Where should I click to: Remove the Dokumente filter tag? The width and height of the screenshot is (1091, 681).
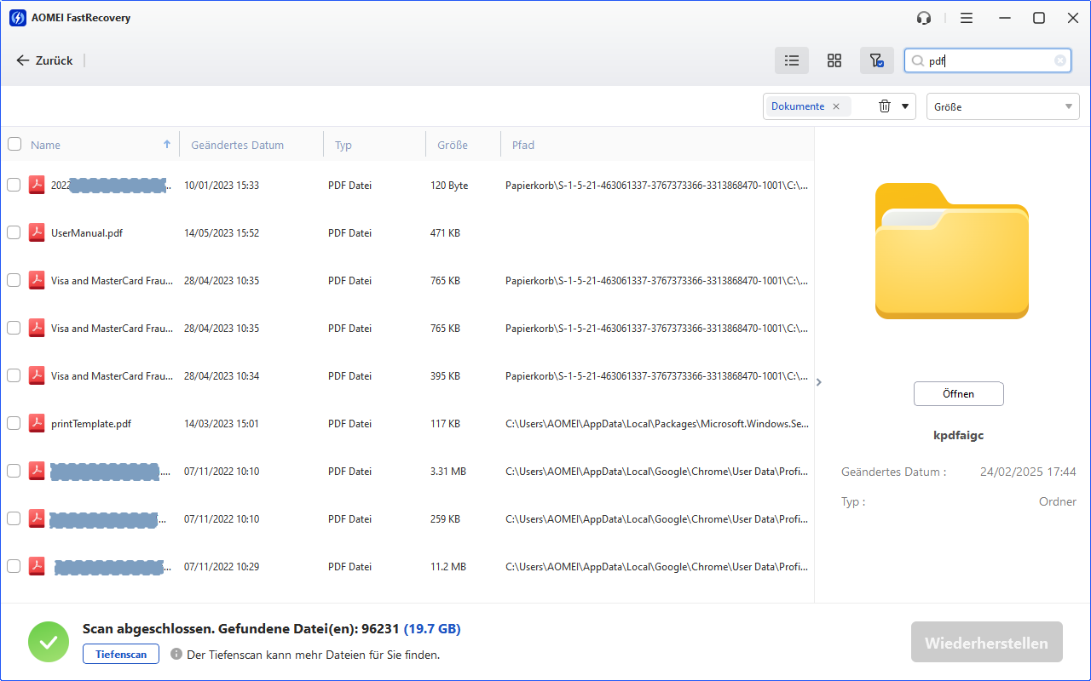tap(836, 106)
